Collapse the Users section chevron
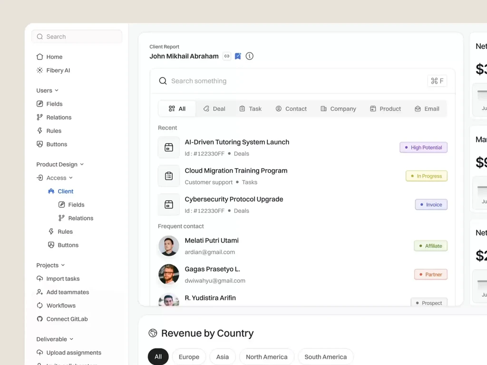487x365 pixels. 57,90
